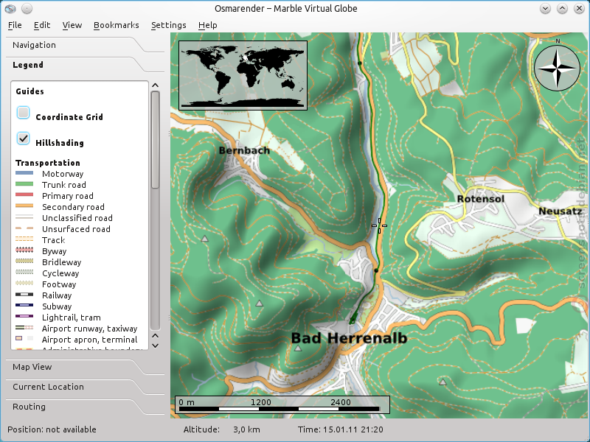Click the Track legend symbol
This screenshot has height=442, width=590.
pyautogui.click(x=24, y=239)
